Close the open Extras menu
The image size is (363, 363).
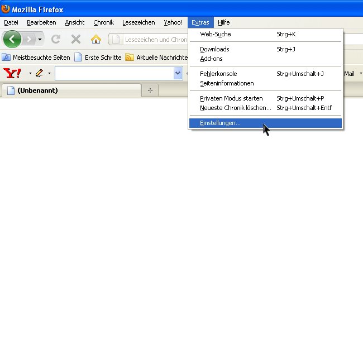200,22
